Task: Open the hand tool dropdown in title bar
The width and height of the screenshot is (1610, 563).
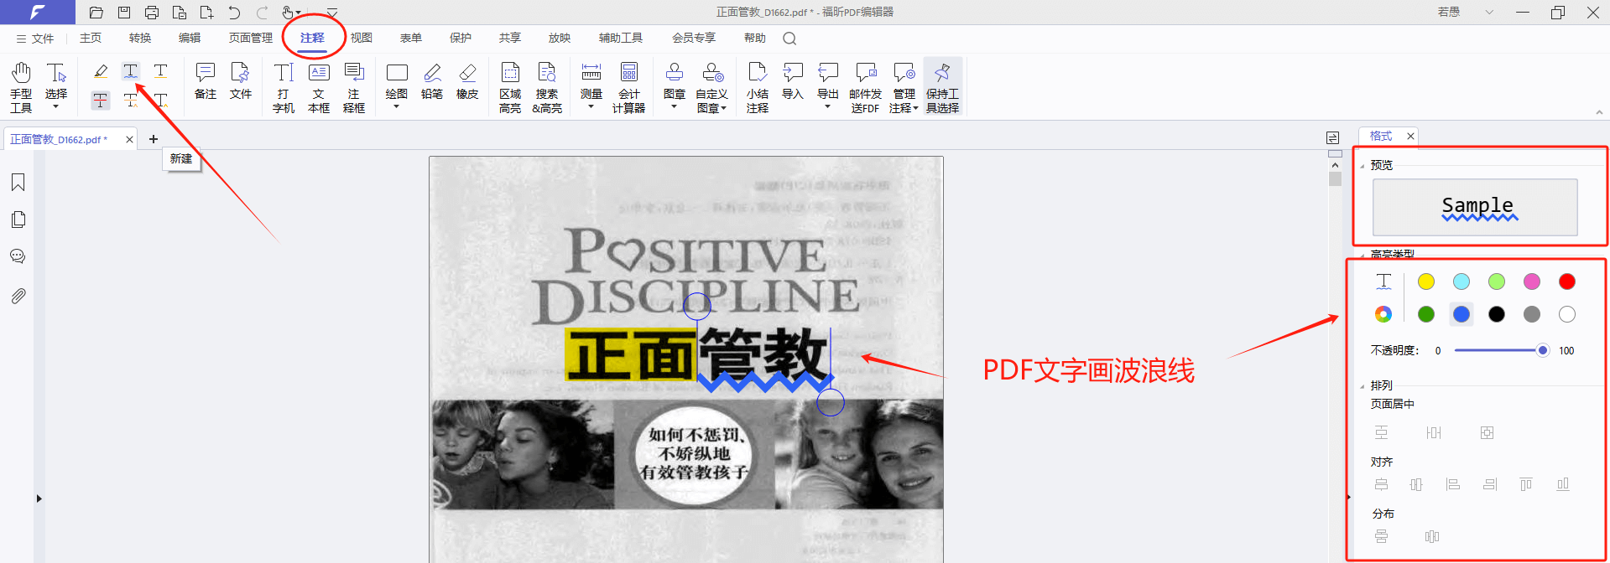Action: [299, 13]
